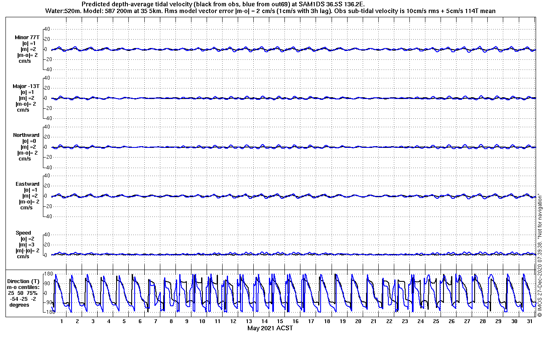Click the "Northward" panel label
The width and height of the screenshot is (547, 337).
click(x=26, y=135)
